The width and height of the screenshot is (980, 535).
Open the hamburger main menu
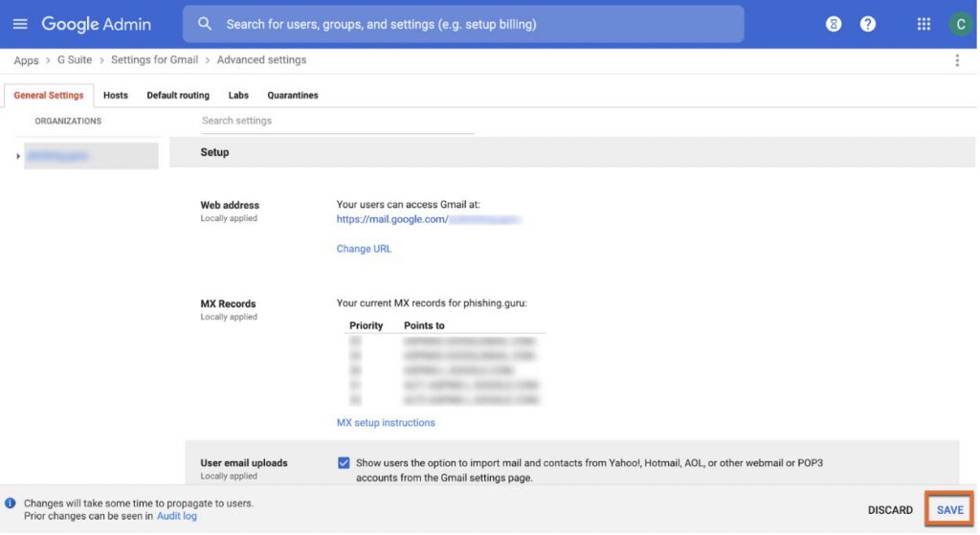coord(20,24)
